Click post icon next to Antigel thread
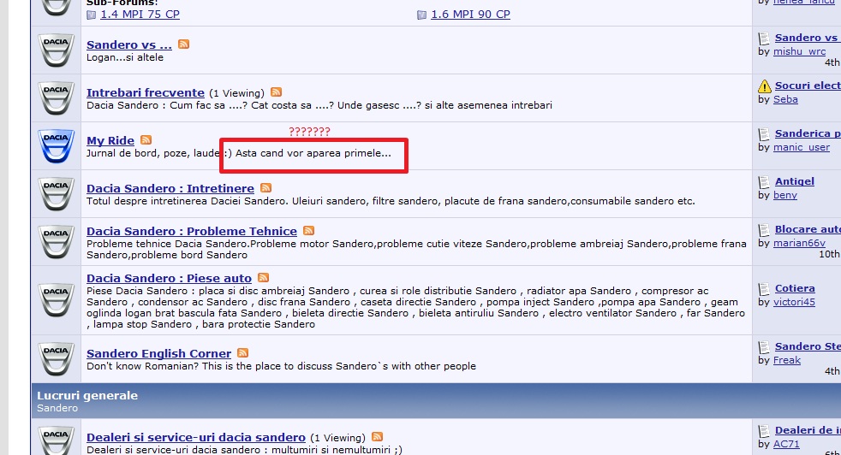The width and height of the screenshot is (841, 455). pyautogui.click(x=765, y=181)
